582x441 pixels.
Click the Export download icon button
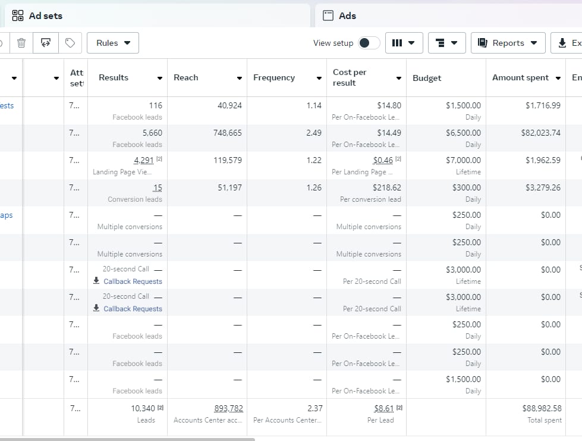[567, 43]
